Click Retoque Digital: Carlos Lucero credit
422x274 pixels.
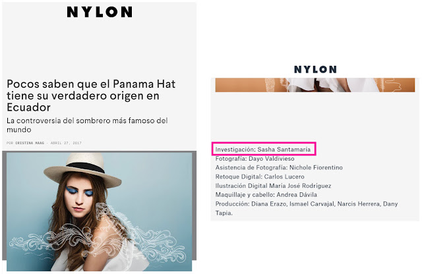point(260,177)
